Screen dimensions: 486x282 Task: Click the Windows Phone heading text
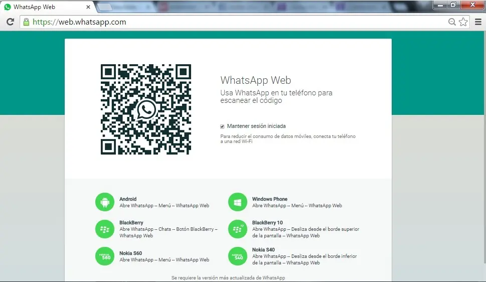[270, 199]
